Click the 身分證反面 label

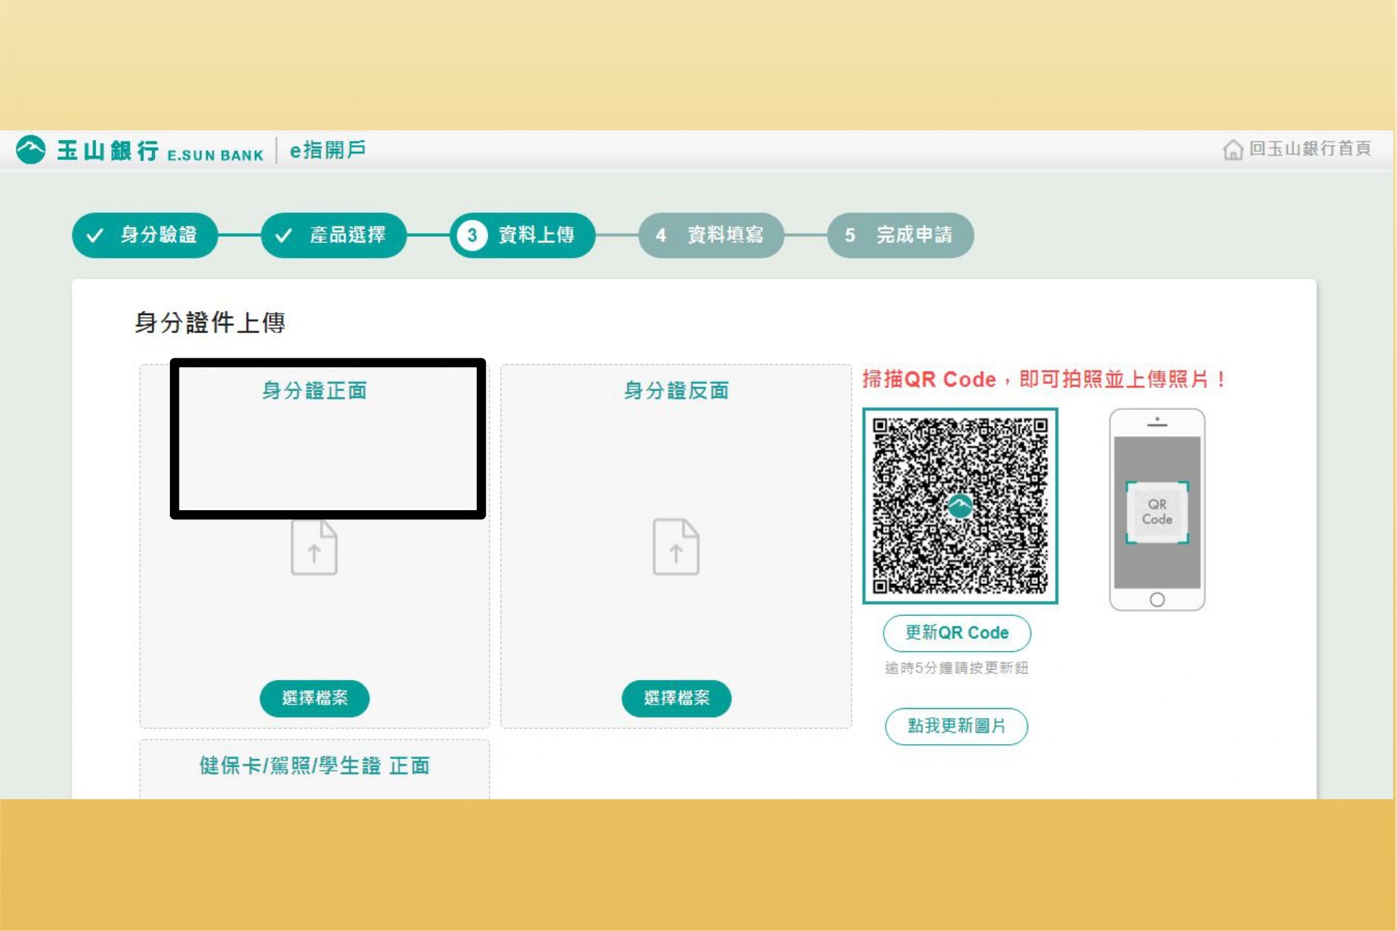tap(677, 390)
